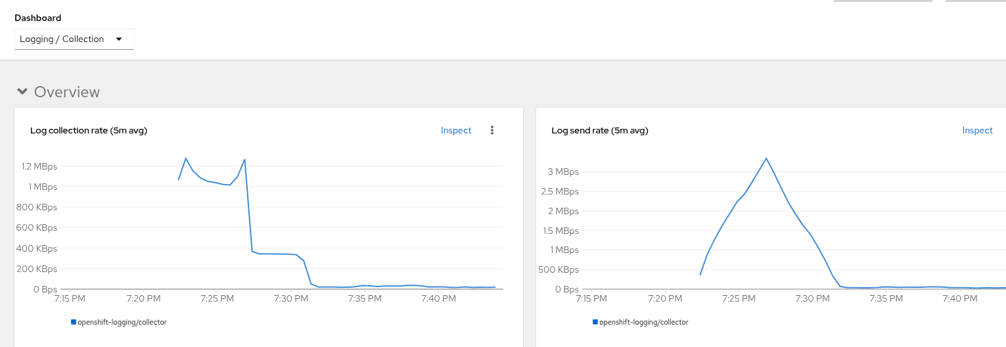The height and width of the screenshot is (347, 1006).
Task: Inspect the Log send rate chart
Action: (x=977, y=131)
